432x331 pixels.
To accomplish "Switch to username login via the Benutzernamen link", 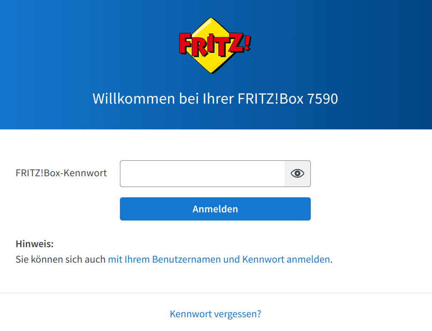I will point(219,259).
